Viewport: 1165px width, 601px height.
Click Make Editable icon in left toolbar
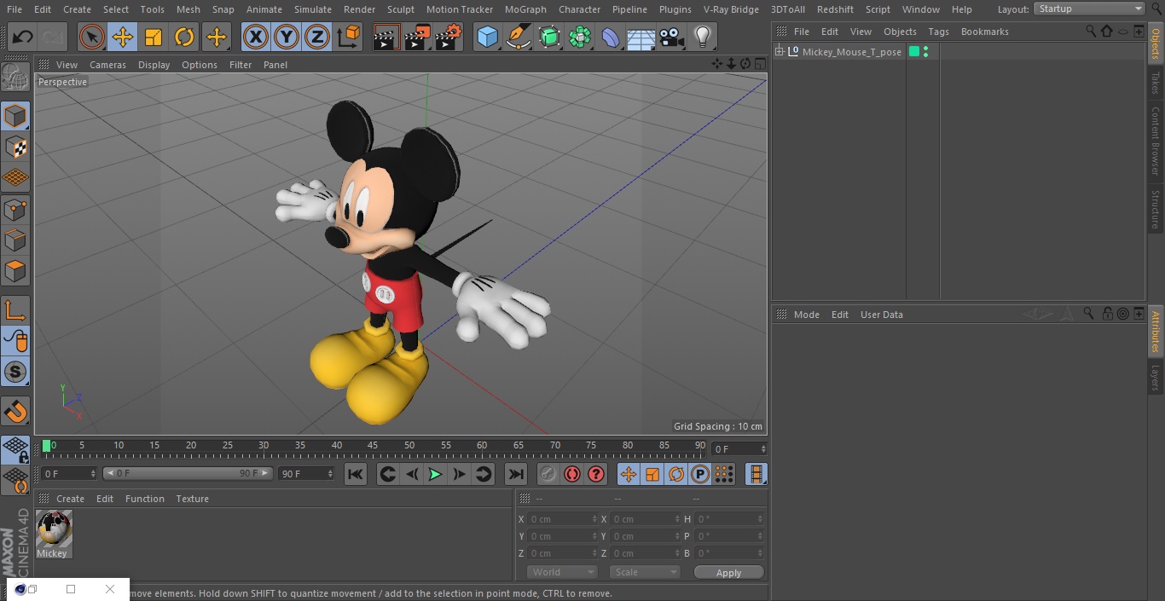point(15,78)
